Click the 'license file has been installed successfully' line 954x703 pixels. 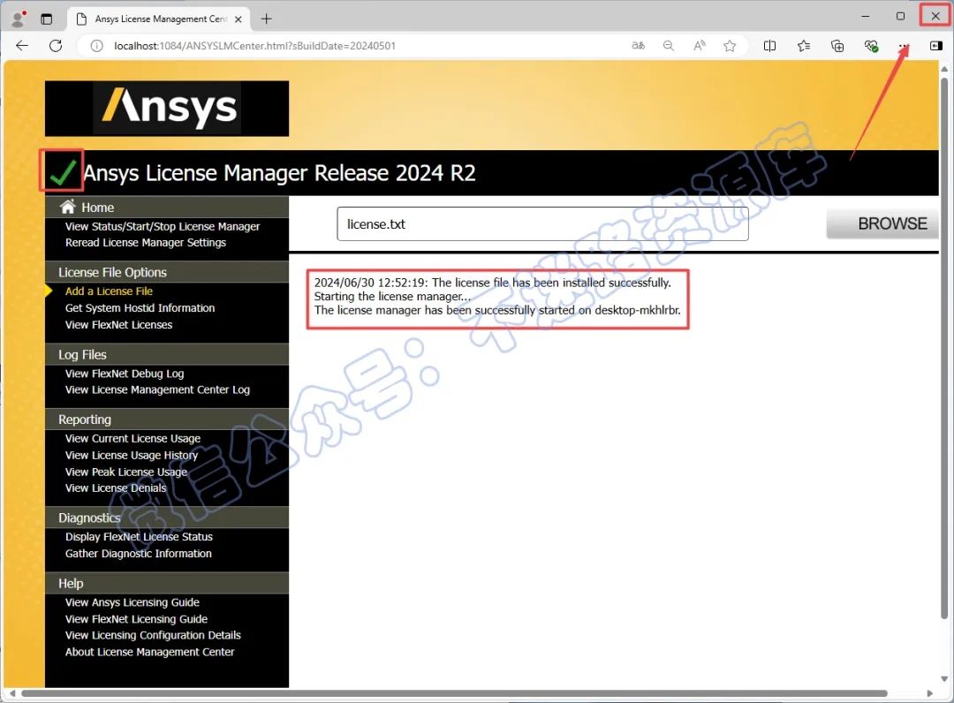pyautogui.click(x=492, y=283)
